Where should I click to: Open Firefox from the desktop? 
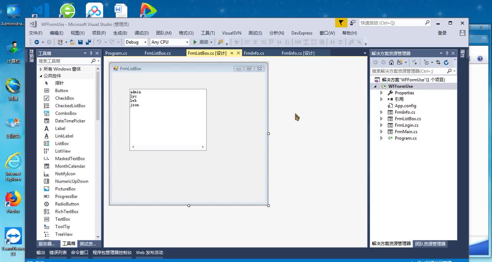(13, 202)
